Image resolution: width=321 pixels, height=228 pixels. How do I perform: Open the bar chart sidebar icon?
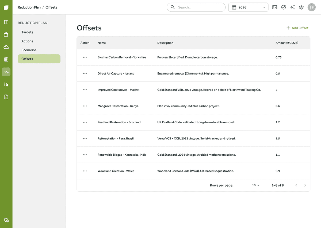coord(6,84)
